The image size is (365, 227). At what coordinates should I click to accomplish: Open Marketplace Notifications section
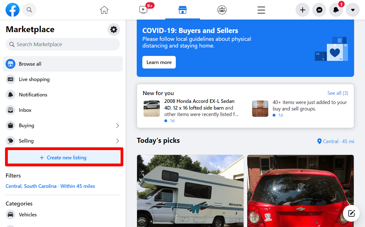[33, 94]
